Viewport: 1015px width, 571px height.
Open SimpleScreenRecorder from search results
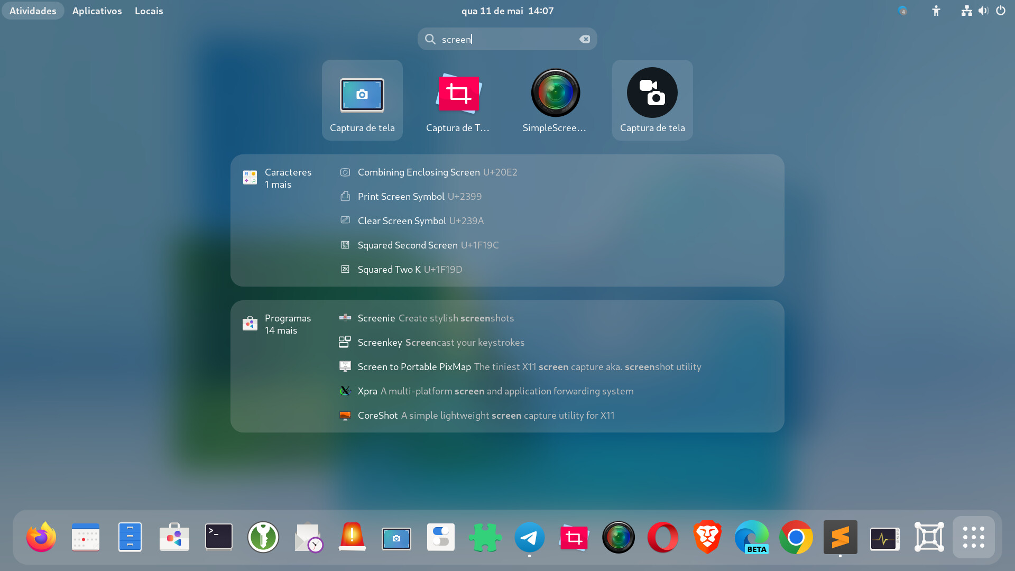555,99
